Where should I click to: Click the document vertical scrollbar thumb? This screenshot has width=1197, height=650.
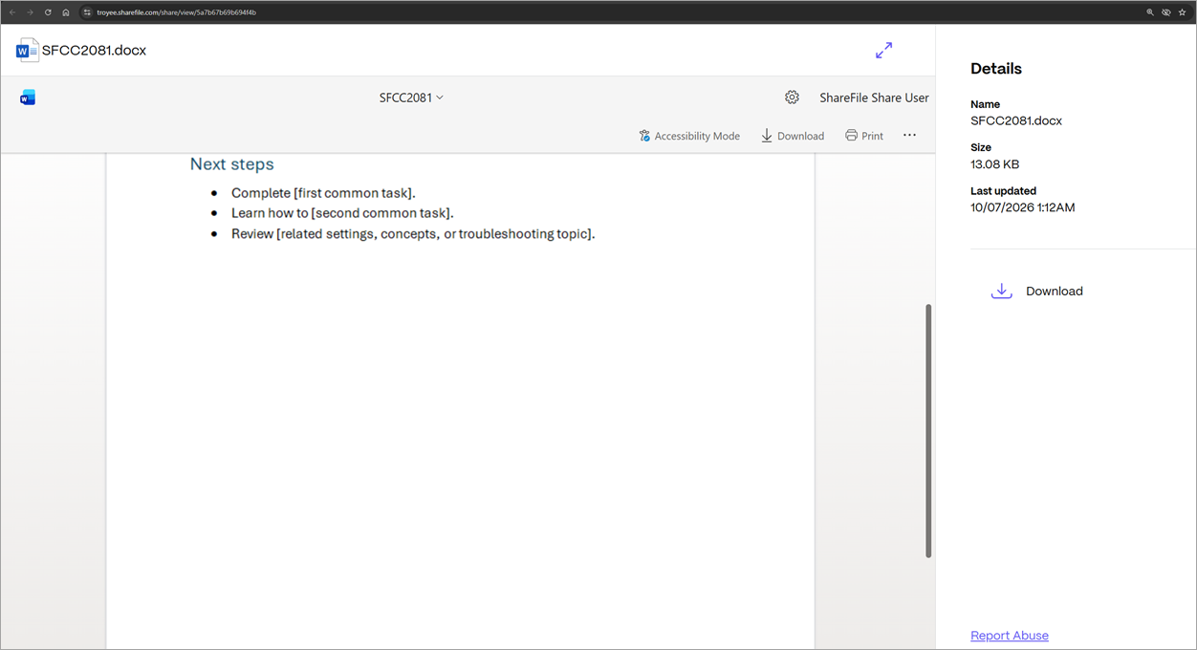pos(928,431)
